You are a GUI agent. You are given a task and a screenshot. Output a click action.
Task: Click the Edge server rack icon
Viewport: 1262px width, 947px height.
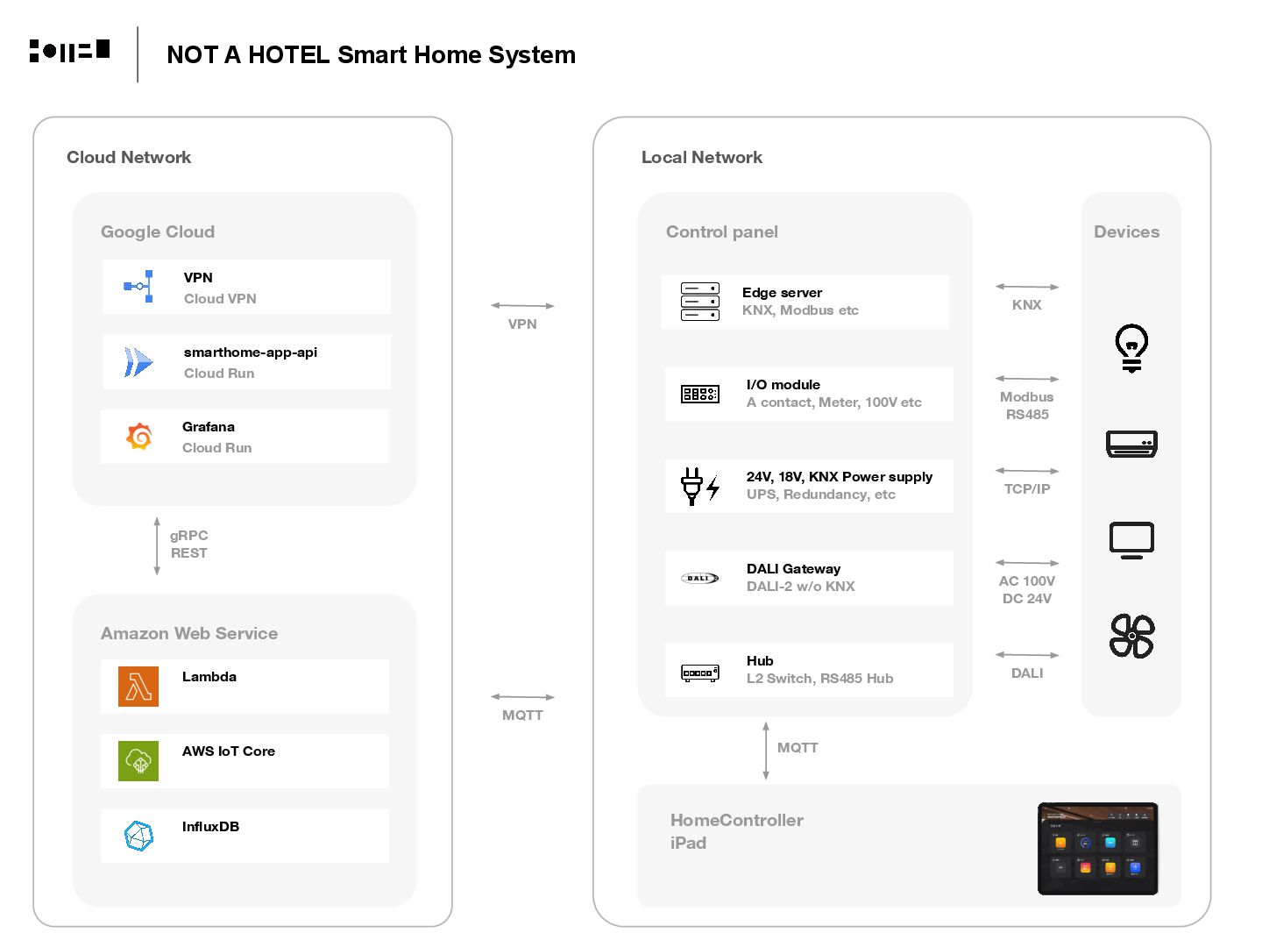coord(700,302)
